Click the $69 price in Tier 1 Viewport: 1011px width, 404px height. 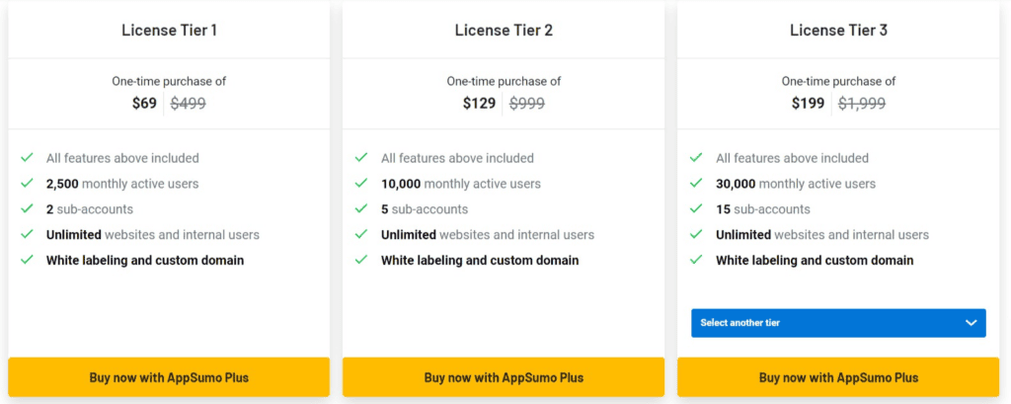(x=144, y=104)
